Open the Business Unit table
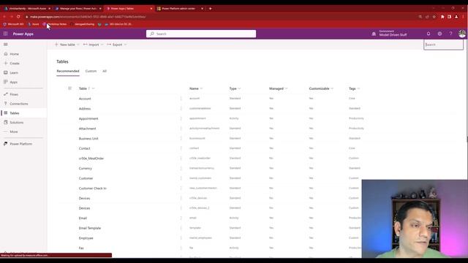Image resolution: width=468 pixels, height=263 pixels. point(88,139)
